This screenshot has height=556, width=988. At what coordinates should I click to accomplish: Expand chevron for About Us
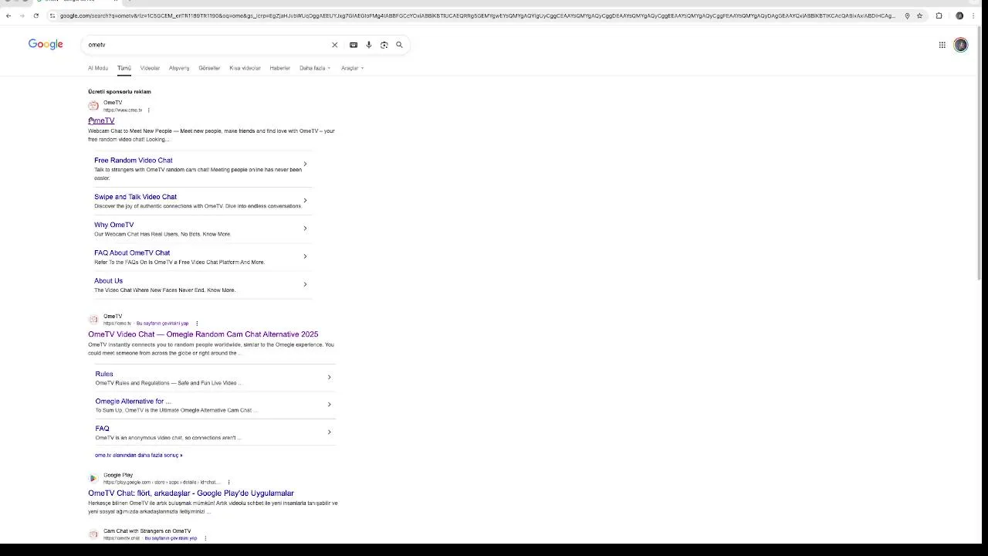[x=305, y=284]
